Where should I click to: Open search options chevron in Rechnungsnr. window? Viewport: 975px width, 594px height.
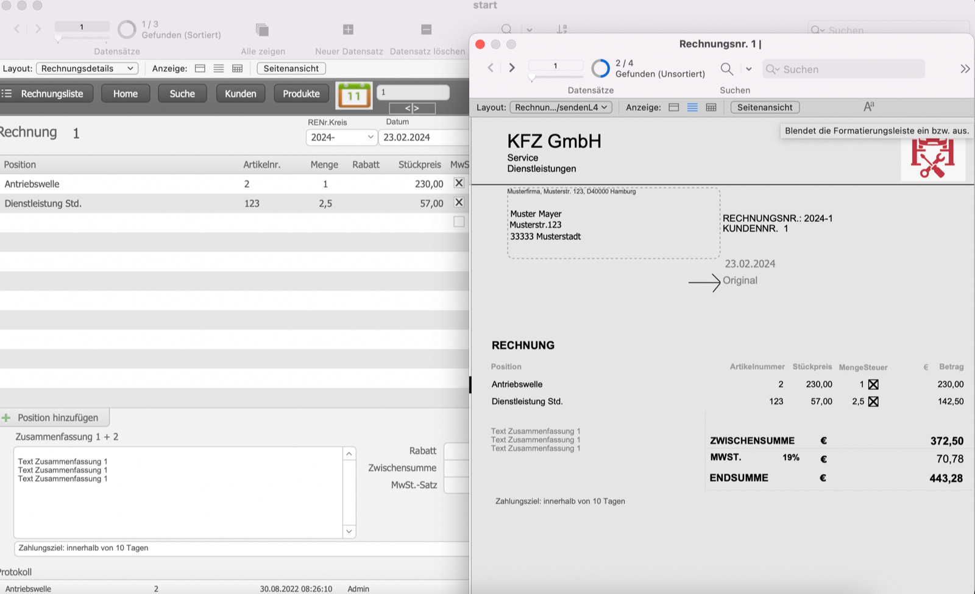pos(749,69)
